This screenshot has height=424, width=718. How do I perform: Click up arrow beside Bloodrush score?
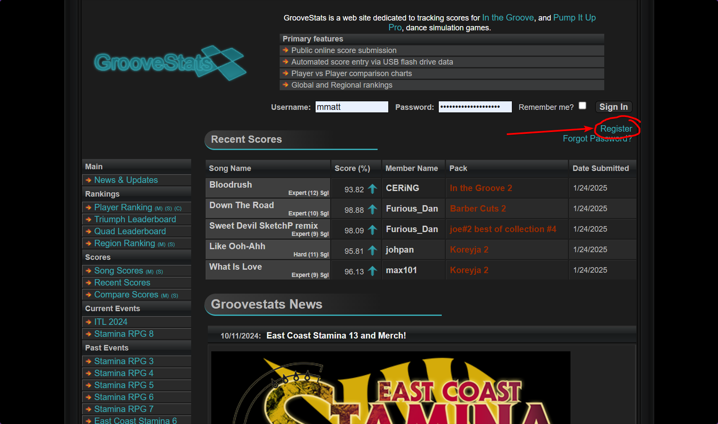click(x=372, y=189)
